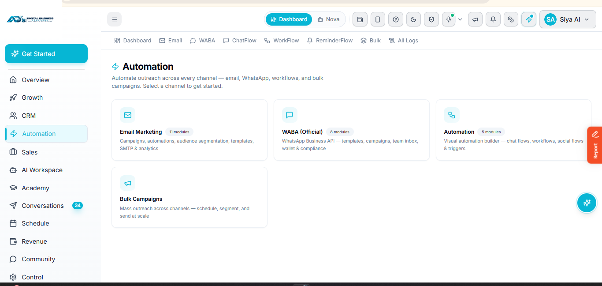Image resolution: width=602 pixels, height=286 pixels.
Task: Open the help question mark icon
Action: [396, 19]
